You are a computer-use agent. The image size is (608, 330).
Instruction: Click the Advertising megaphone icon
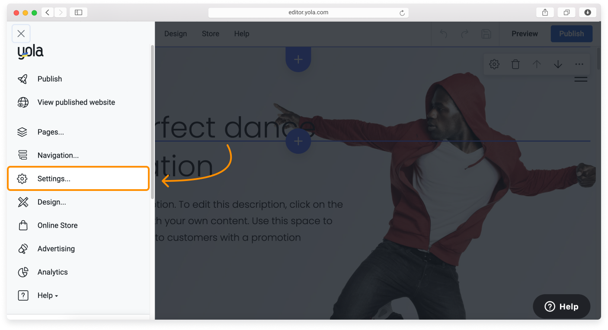point(22,249)
